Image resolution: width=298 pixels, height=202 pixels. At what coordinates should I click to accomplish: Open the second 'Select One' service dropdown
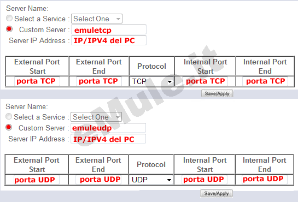(96, 117)
